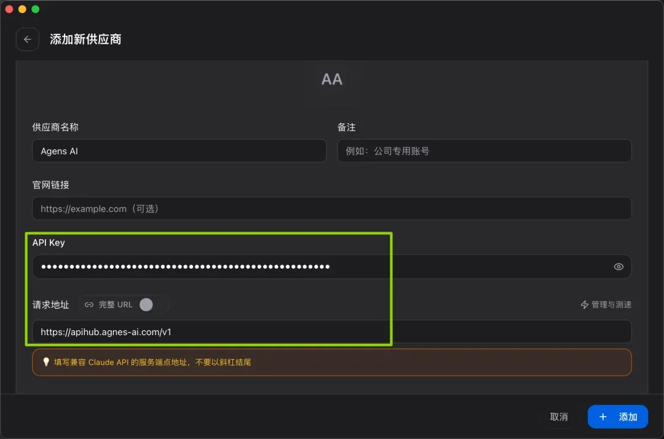Screen dimensions: 664x439
Task: Click the lightbulb hint icon
Action: [46, 362]
